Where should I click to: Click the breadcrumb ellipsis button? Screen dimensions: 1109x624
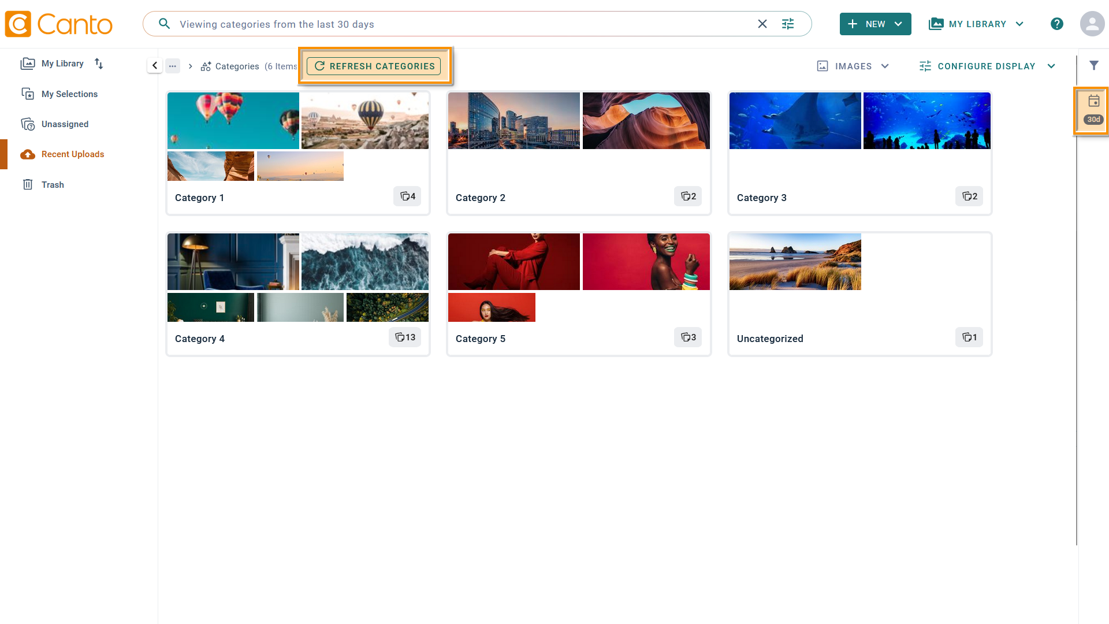tap(173, 66)
